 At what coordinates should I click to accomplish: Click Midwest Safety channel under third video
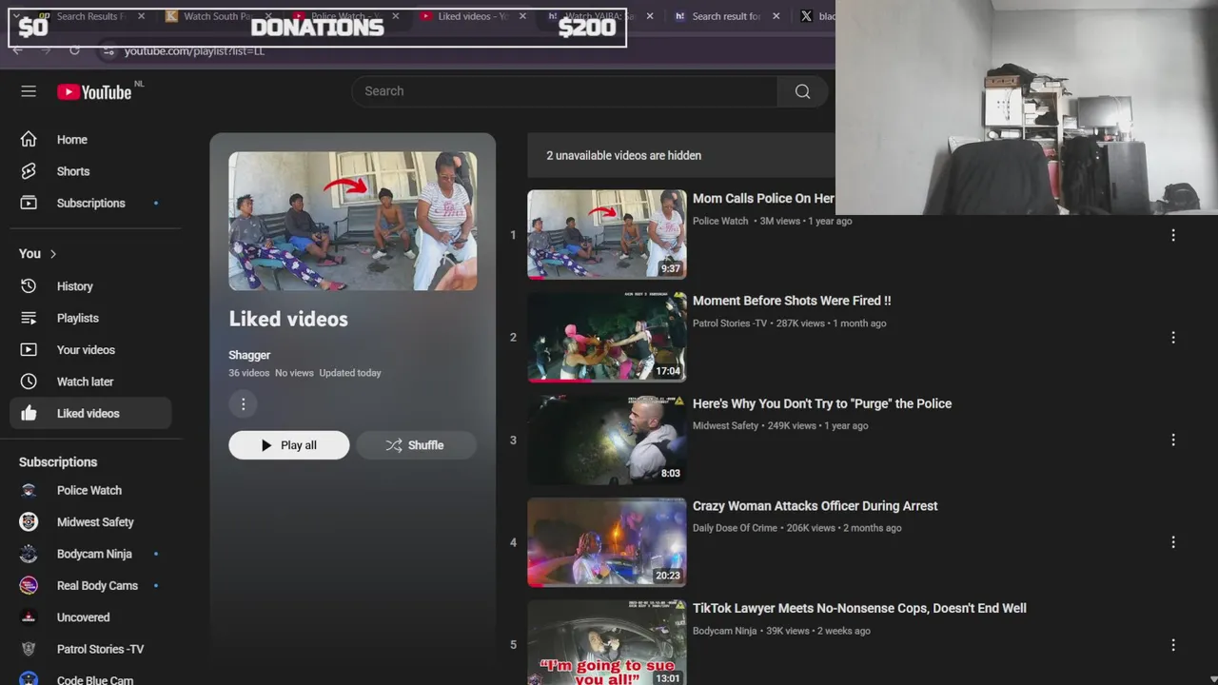(725, 426)
